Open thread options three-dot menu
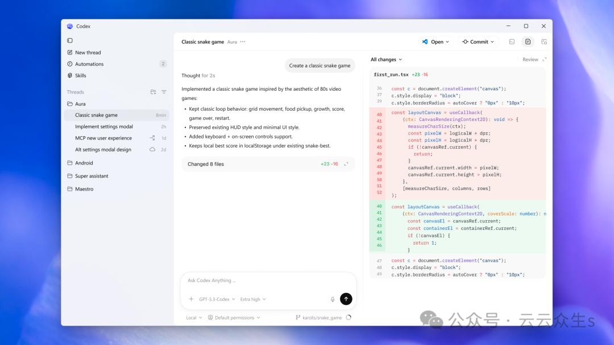This screenshot has width=614, height=345. pos(243,42)
